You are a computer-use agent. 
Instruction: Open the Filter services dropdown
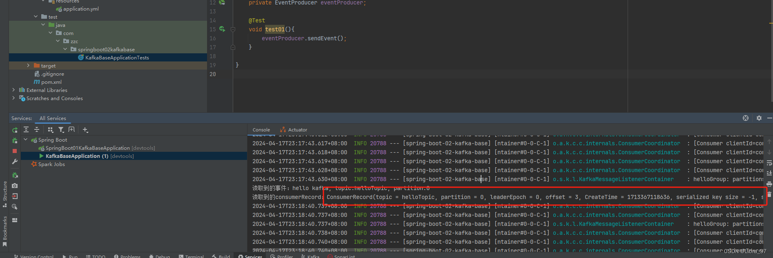61,129
